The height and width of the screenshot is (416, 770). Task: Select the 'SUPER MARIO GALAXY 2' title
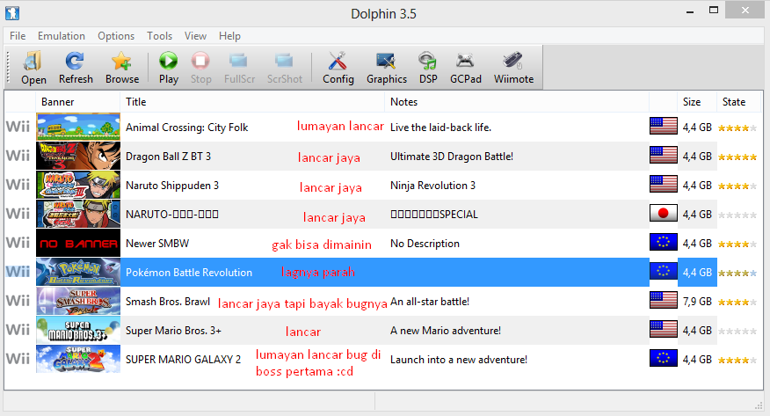pyautogui.click(x=183, y=359)
